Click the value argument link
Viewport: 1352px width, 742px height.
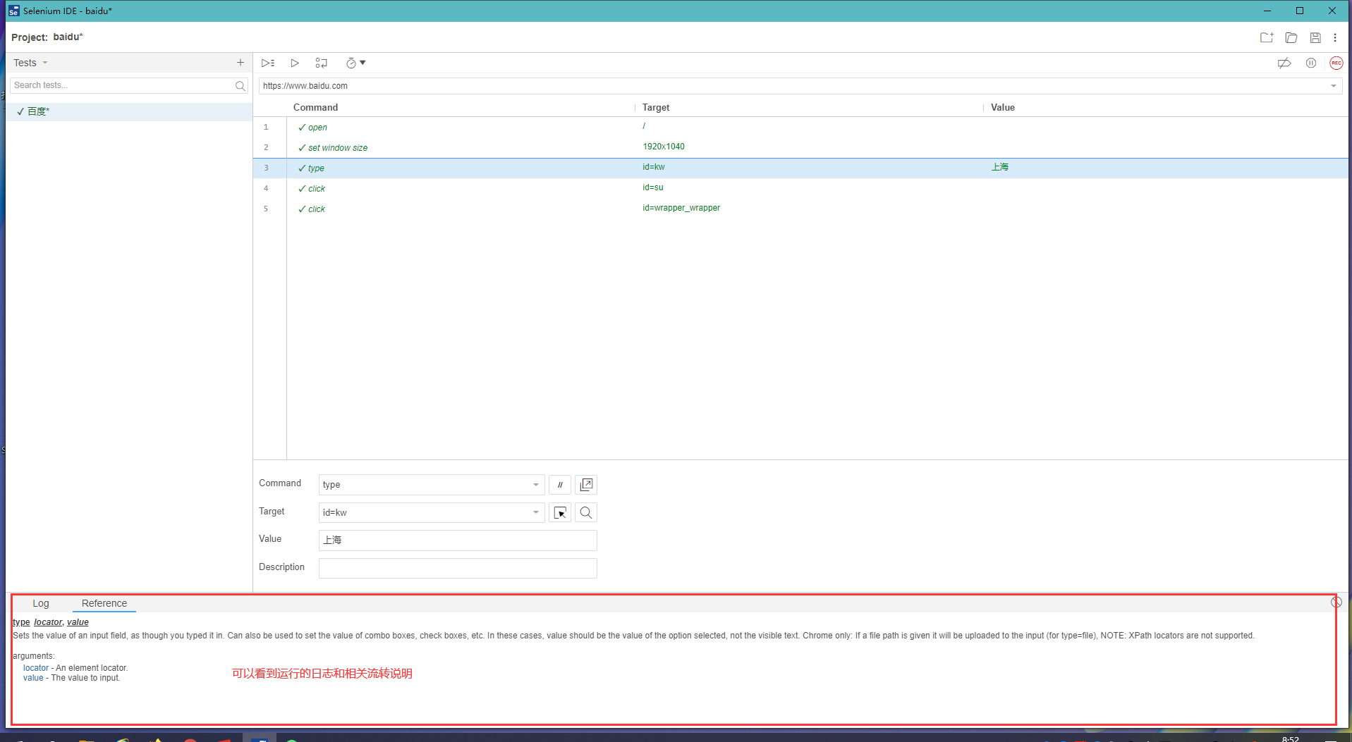click(x=33, y=678)
